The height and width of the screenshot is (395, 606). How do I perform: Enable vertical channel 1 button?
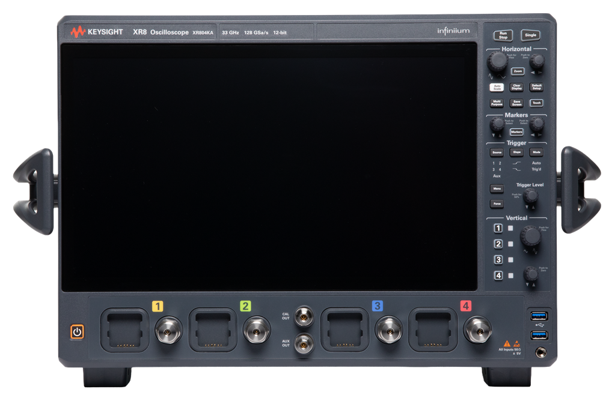[x=498, y=228]
